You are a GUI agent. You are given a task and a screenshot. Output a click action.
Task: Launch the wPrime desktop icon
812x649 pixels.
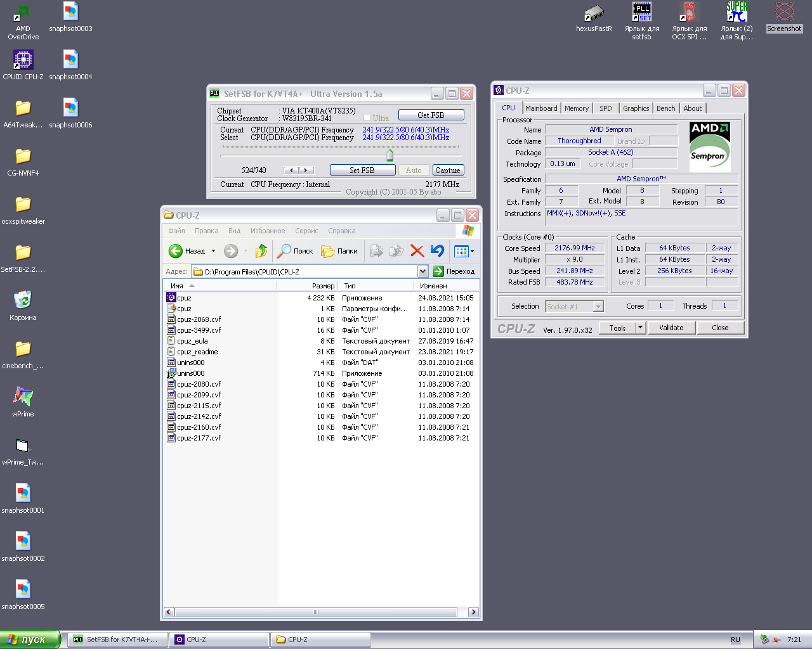[23, 402]
